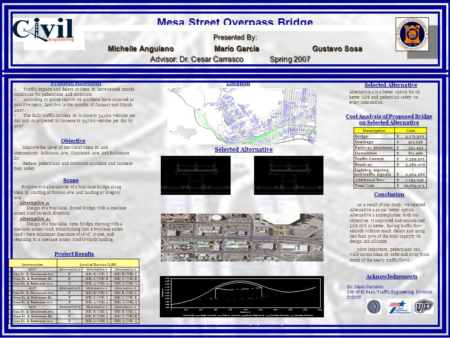
Task: Click the 'Conclusion' heading
Action: pyautogui.click(x=389, y=194)
